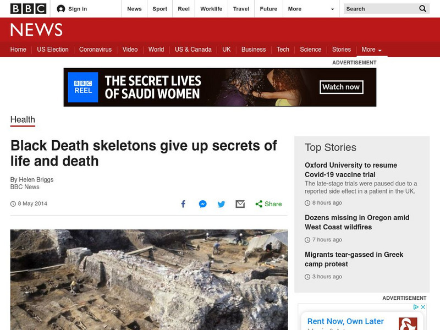Focus the Search input field
This screenshot has width=440, height=330.
pyautogui.click(x=381, y=9)
